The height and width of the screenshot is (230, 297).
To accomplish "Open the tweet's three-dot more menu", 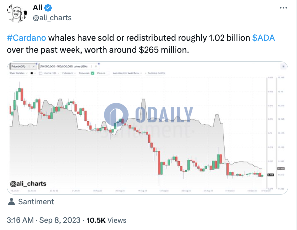I will coord(283,8).
